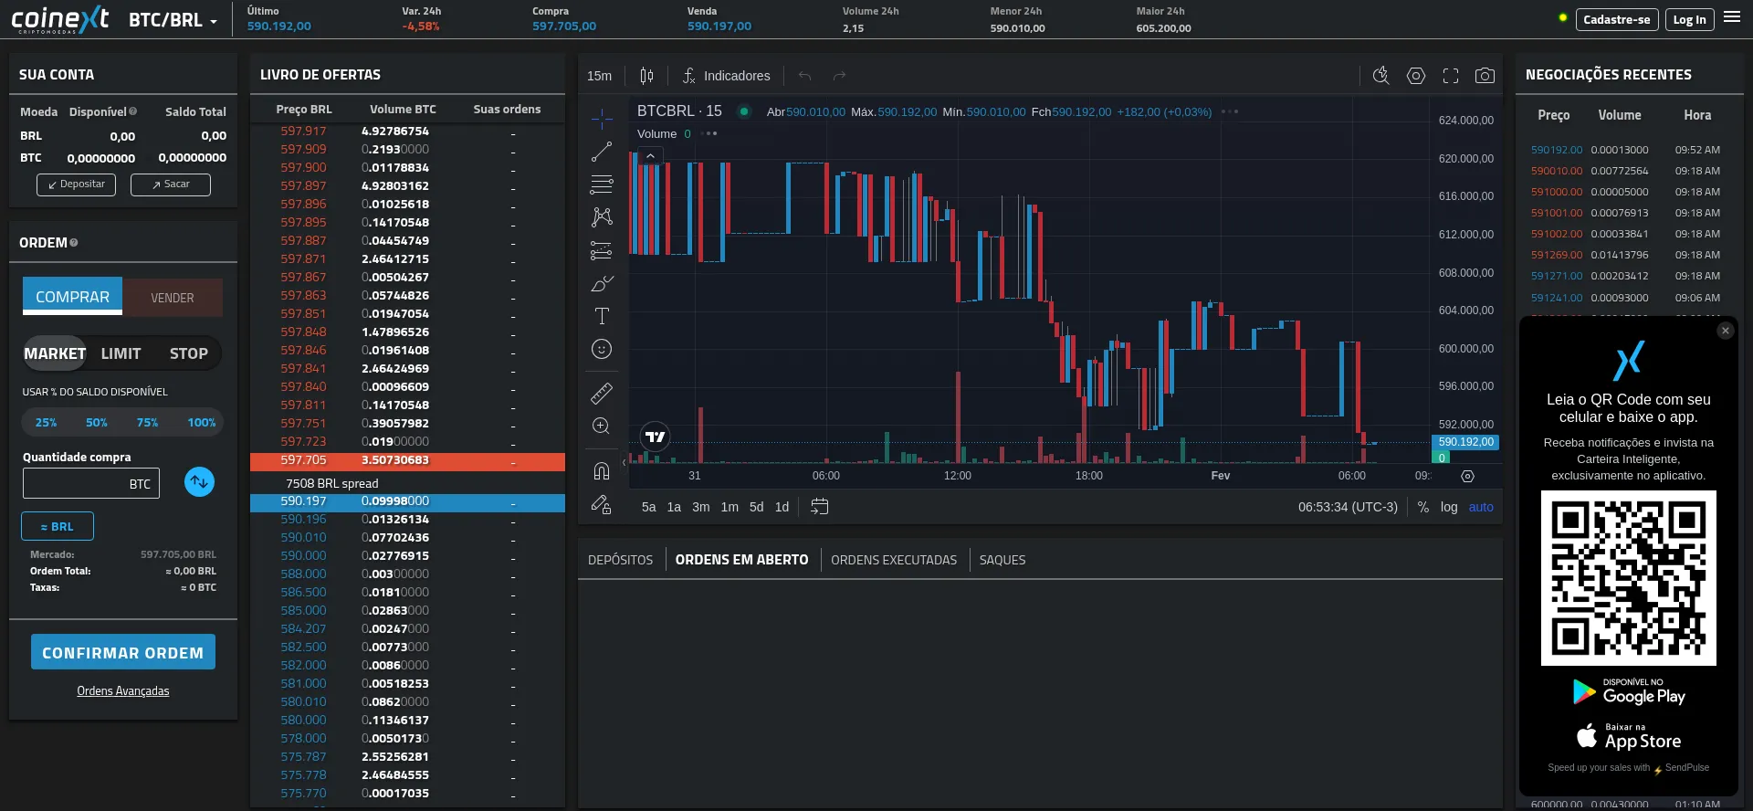
Task: Select the crosshair cursor tool
Action: [x=602, y=119]
